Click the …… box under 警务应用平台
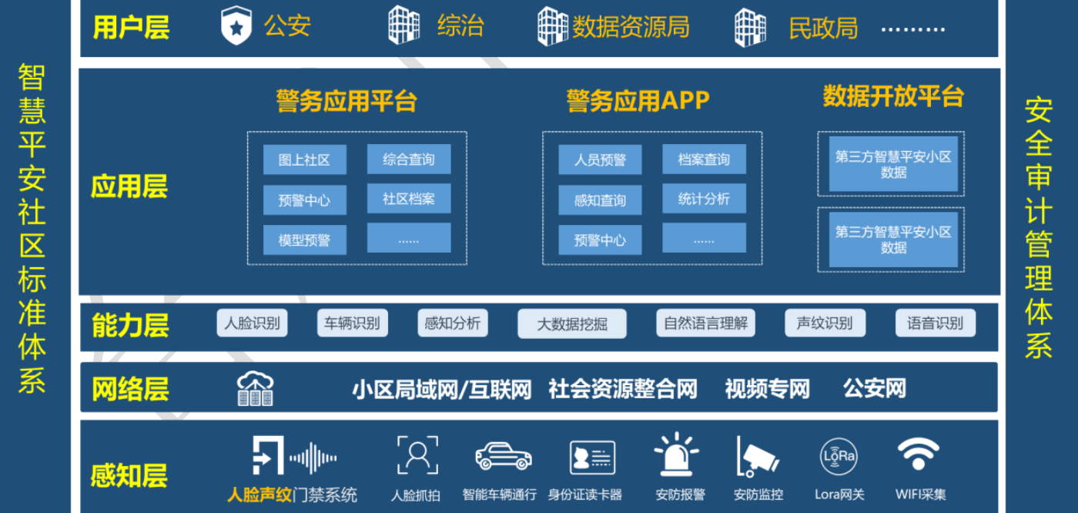 (x=409, y=238)
